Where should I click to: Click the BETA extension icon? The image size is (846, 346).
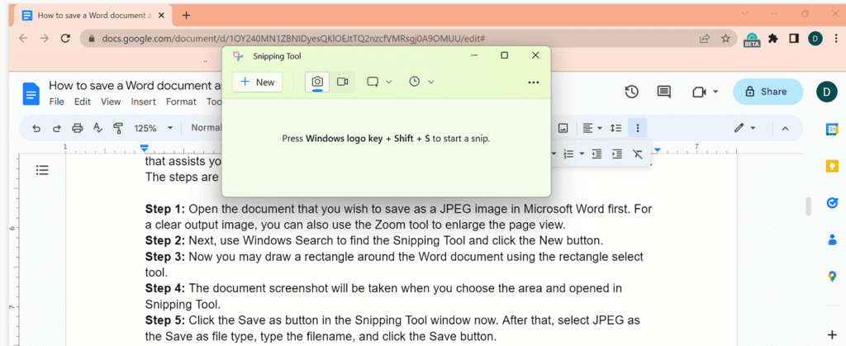pos(752,39)
